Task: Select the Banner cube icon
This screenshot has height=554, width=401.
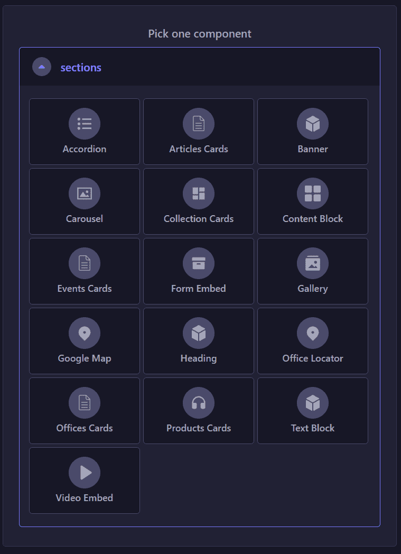Action: (x=312, y=123)
